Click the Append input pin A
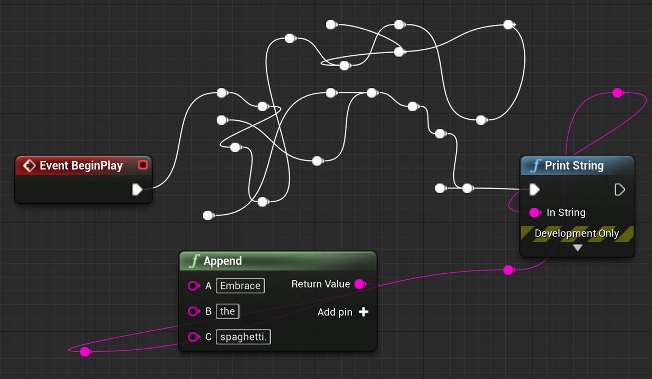This screenshot has height=379, width=652. click(x=194, y=286)
